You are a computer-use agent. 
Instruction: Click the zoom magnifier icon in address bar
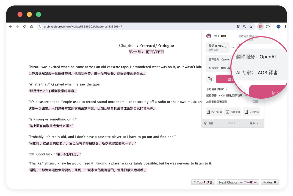pos(244,27)
